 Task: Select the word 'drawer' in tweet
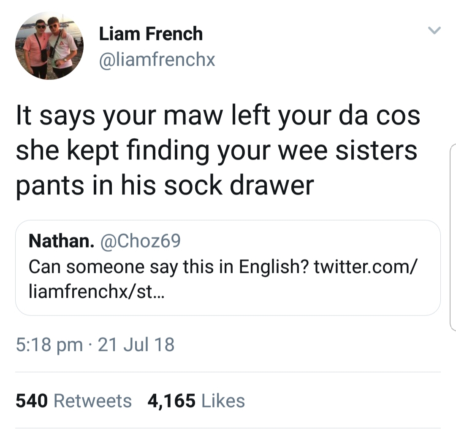coord(272,185)
